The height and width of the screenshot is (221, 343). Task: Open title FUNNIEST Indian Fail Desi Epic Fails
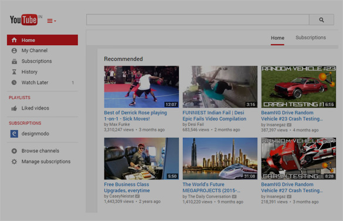click(x=215, y=115)
